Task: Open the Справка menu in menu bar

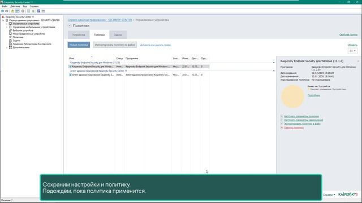Action: point(34,6)
